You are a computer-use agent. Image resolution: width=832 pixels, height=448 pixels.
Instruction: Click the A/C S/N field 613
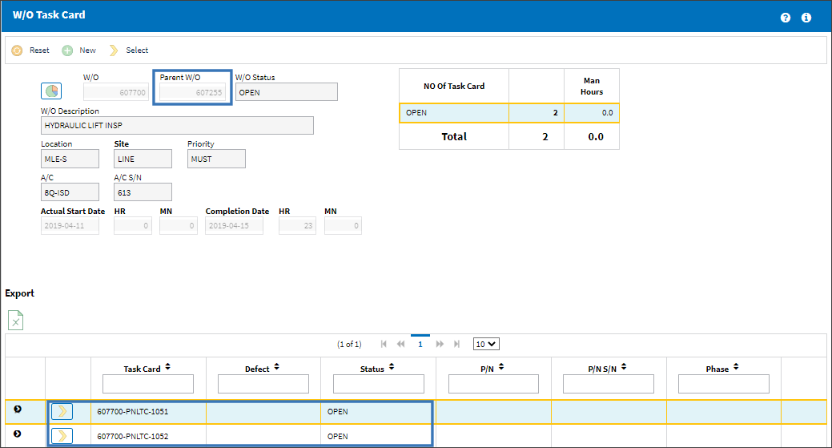pyautogui.click(x=143, y=192)
